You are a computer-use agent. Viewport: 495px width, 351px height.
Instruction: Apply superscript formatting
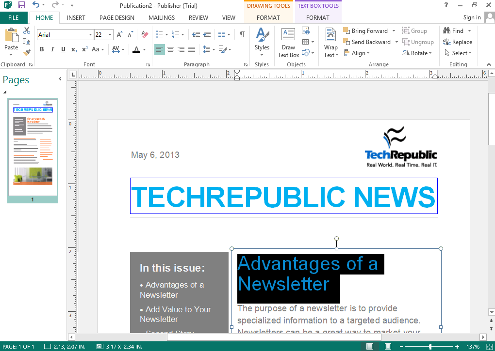point(84,49)
